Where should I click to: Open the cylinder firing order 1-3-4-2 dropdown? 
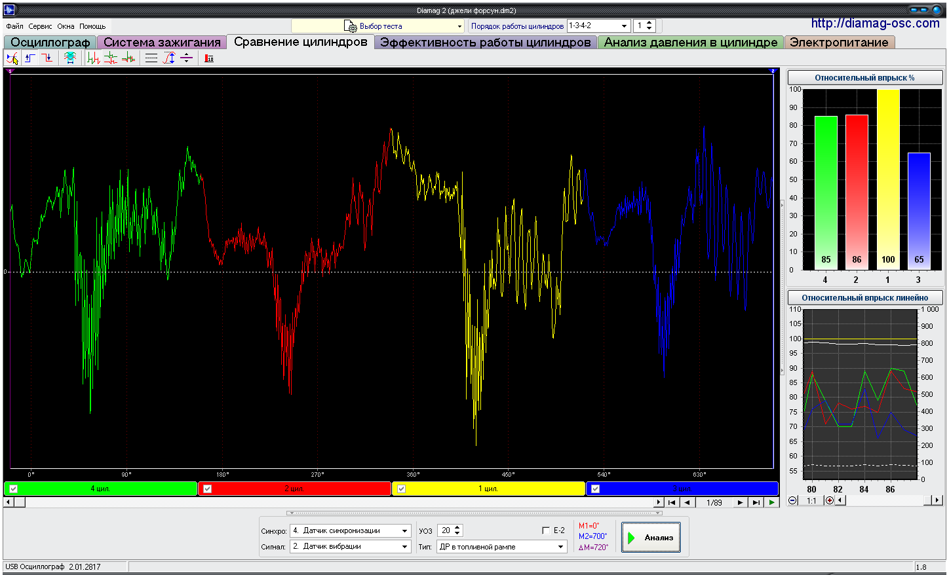[x=598, y=26]
